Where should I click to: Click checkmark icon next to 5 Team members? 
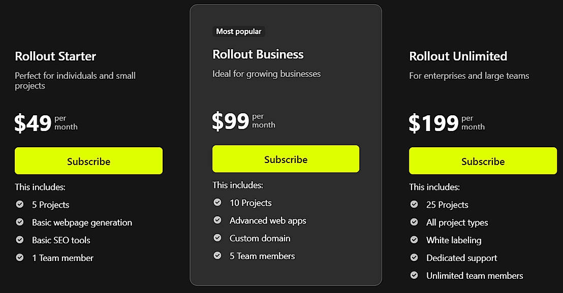(217, 255)
